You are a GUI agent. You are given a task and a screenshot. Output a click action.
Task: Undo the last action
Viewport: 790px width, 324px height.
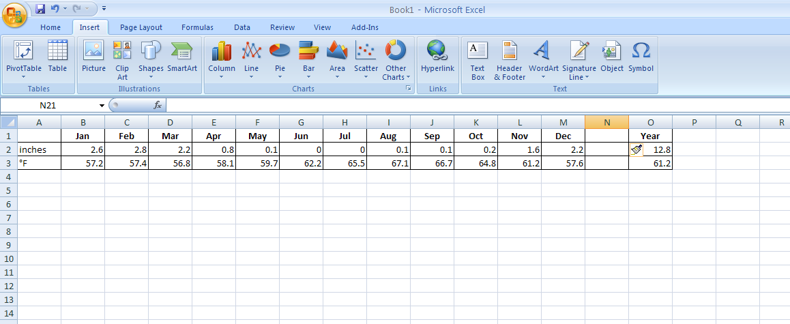tap(55, 9)
